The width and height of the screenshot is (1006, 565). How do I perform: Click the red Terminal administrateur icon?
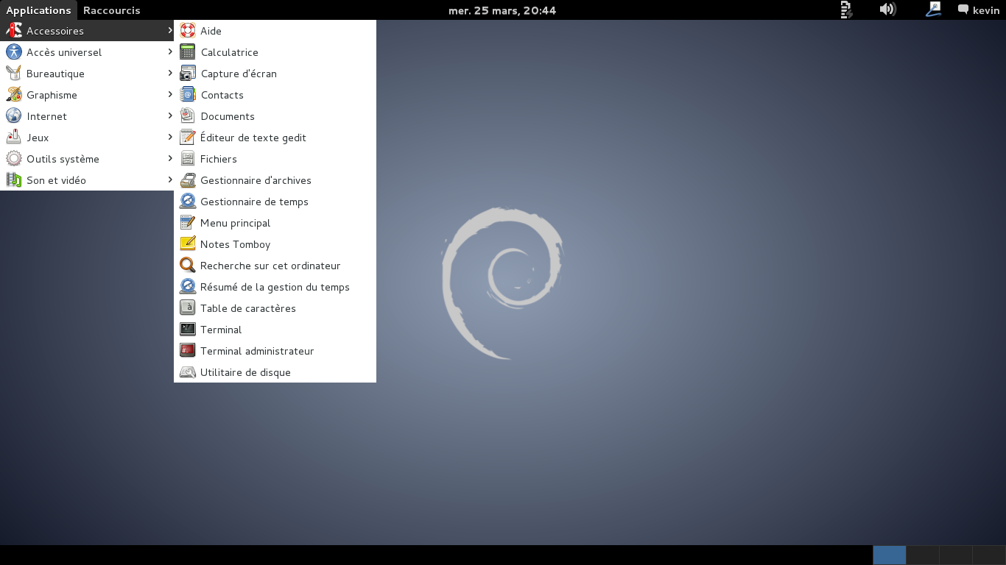188,351
